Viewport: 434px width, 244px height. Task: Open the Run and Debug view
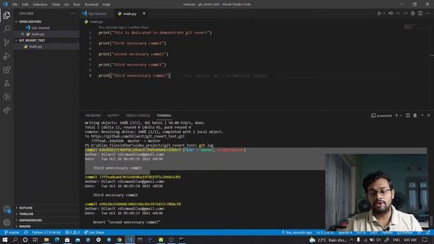coord(7,56)
